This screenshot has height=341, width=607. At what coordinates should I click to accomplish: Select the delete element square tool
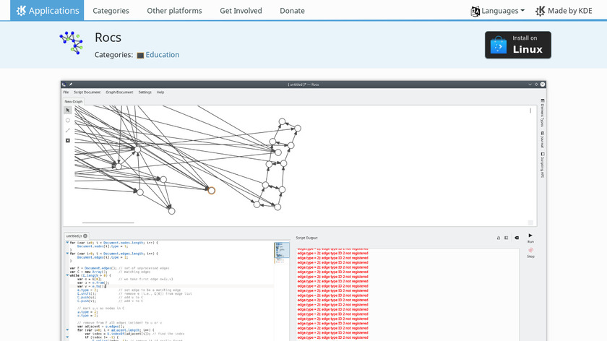click(68, 140)
